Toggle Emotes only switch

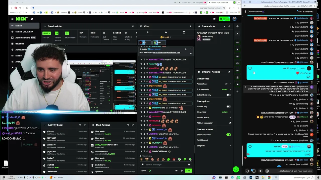click(x=228, y=106)
